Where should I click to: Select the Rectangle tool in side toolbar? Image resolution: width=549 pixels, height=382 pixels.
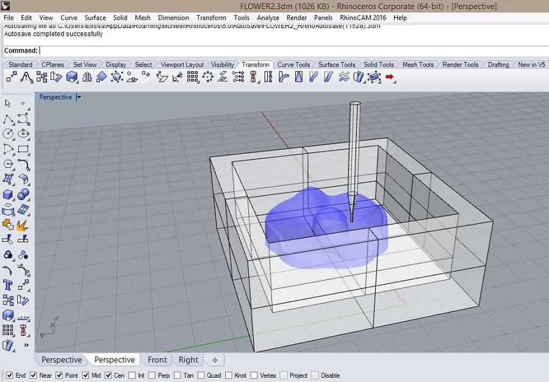23,149
